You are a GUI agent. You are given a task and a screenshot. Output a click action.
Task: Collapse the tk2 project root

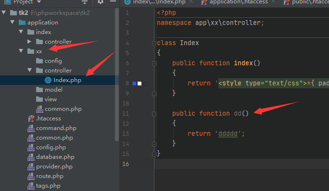coord(3,12)
